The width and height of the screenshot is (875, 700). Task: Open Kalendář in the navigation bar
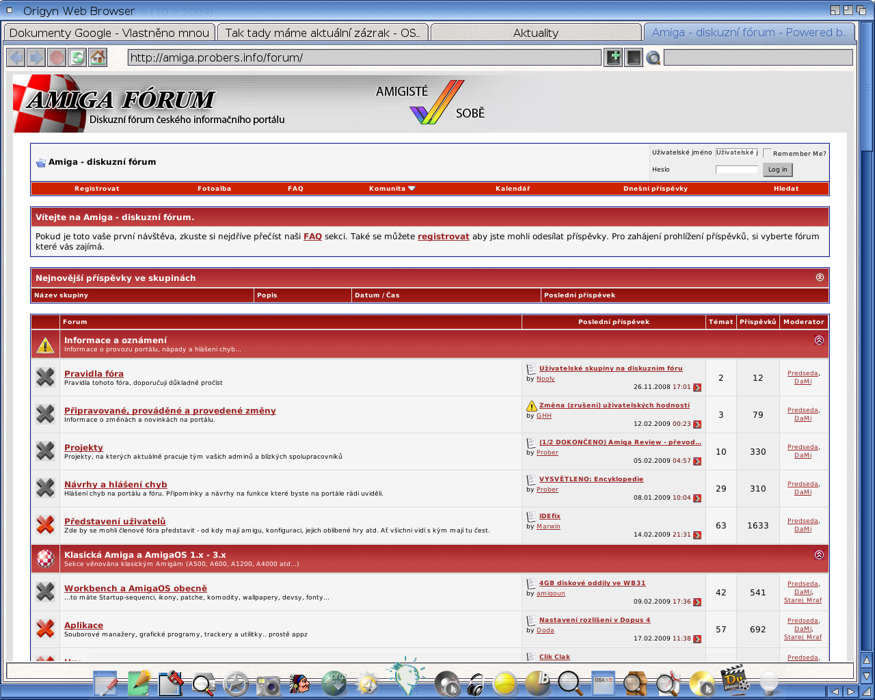pos(513,189)
